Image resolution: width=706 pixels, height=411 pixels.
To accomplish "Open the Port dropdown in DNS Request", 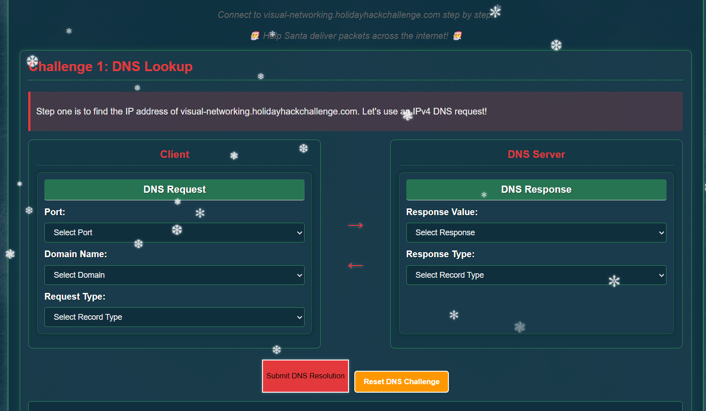I will (x=174, y=233).
